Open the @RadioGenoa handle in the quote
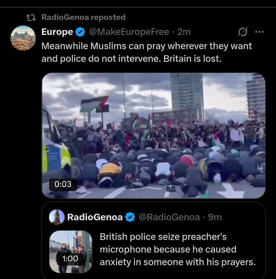This screenshot has height=279, width=276. (169, 217)
